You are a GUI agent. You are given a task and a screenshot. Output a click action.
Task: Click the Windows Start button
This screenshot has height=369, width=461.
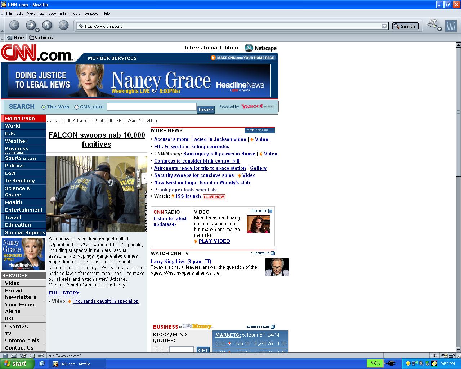[17, 364]
